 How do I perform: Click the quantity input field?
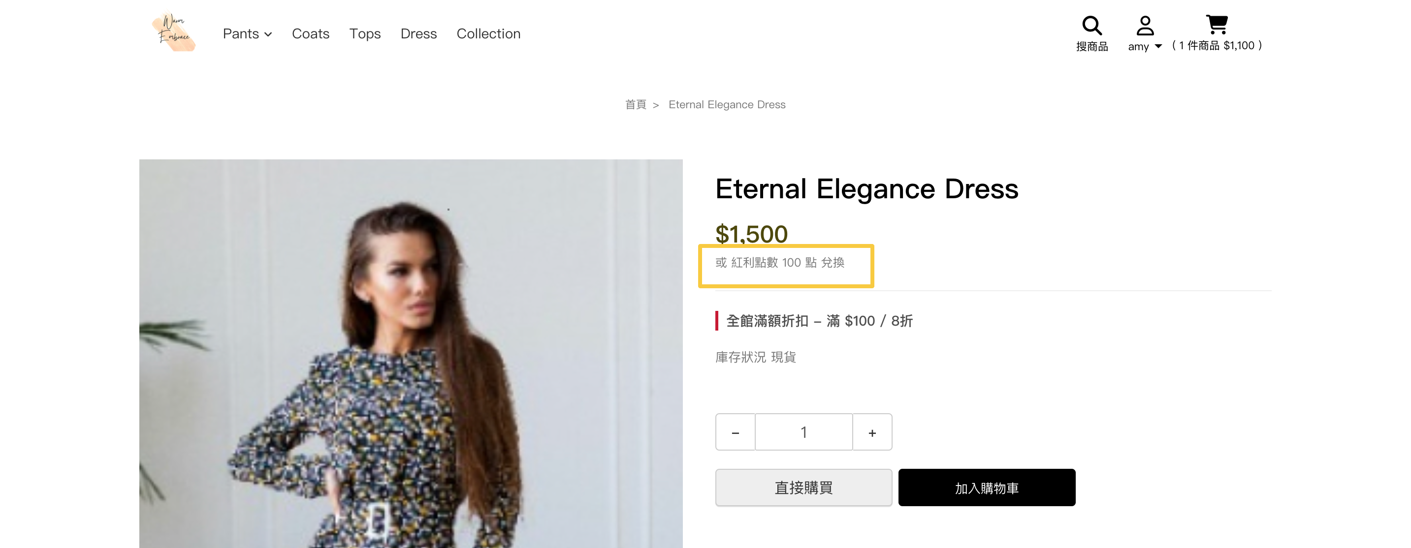(803, 432)
